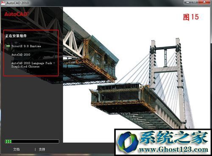Click the 正在安装组件 heading
Image resolution: width=212 pixels, height=156 pixels.
coord(16,36)
